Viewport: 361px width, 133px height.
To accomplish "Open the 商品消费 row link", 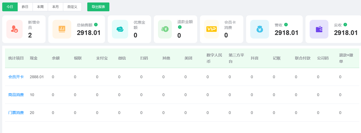I will tap(16, 95).
